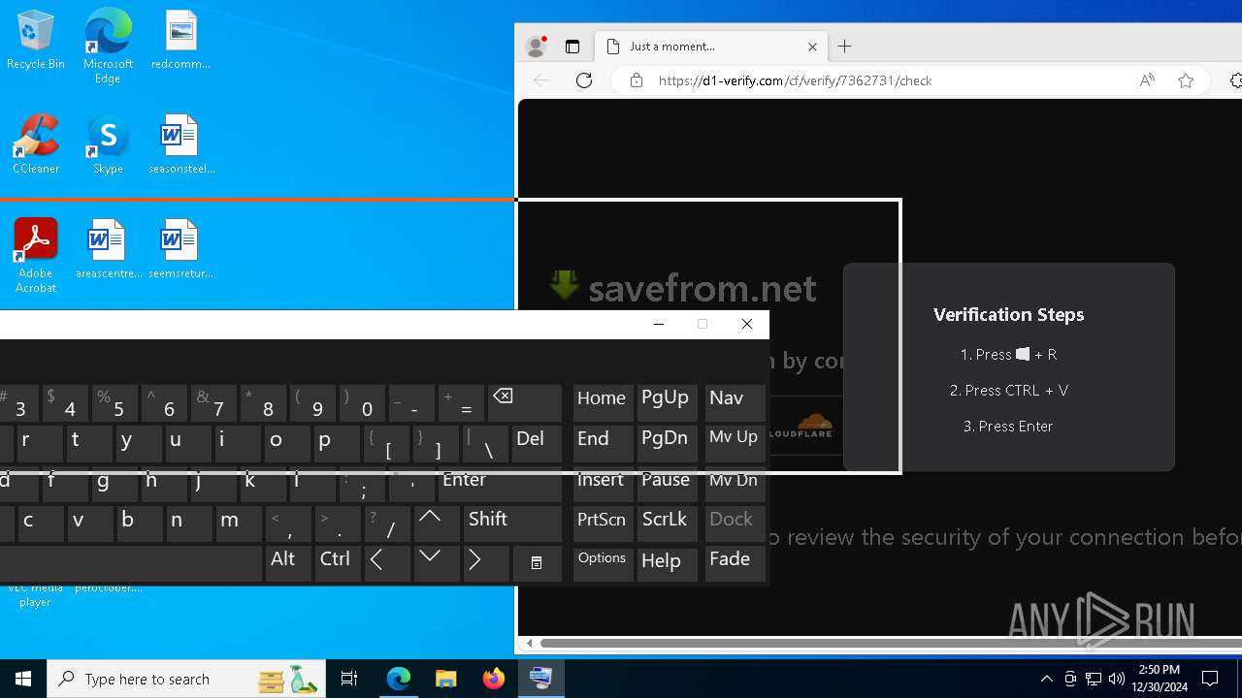Close the 'Just a moment...' tab

click(x=812, y=47)
